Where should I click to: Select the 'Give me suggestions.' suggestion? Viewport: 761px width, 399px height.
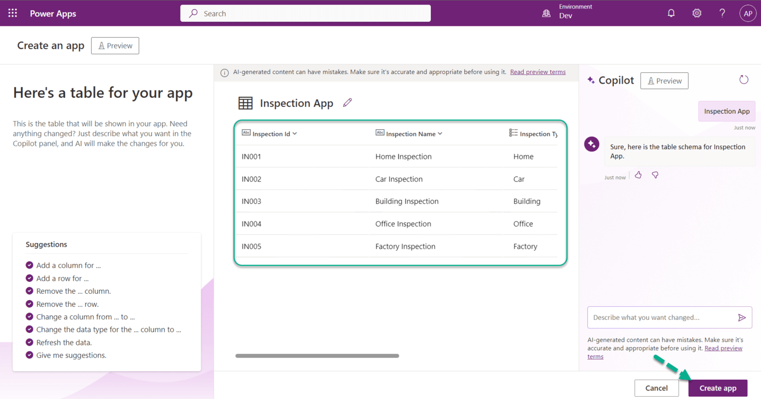point(71,355)
